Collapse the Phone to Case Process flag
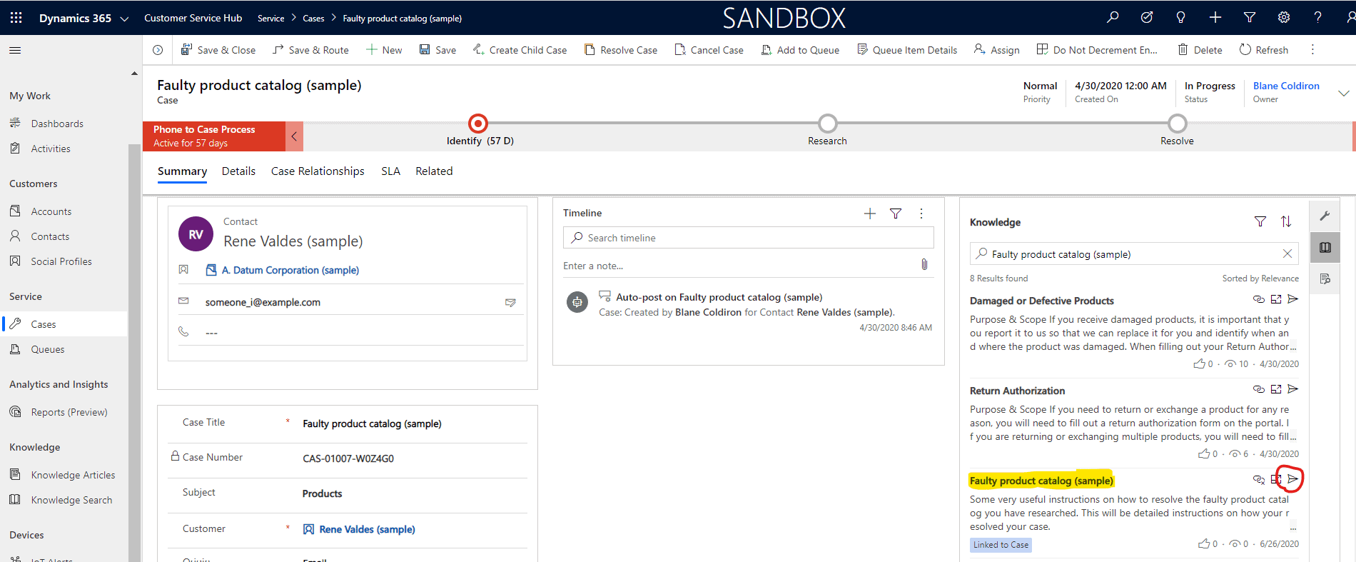The image size is (1356, 562). [294, 136]
